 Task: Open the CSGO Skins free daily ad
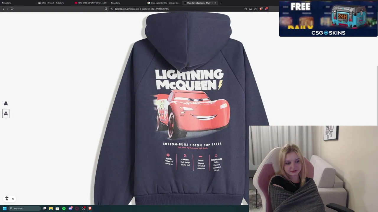328,19
